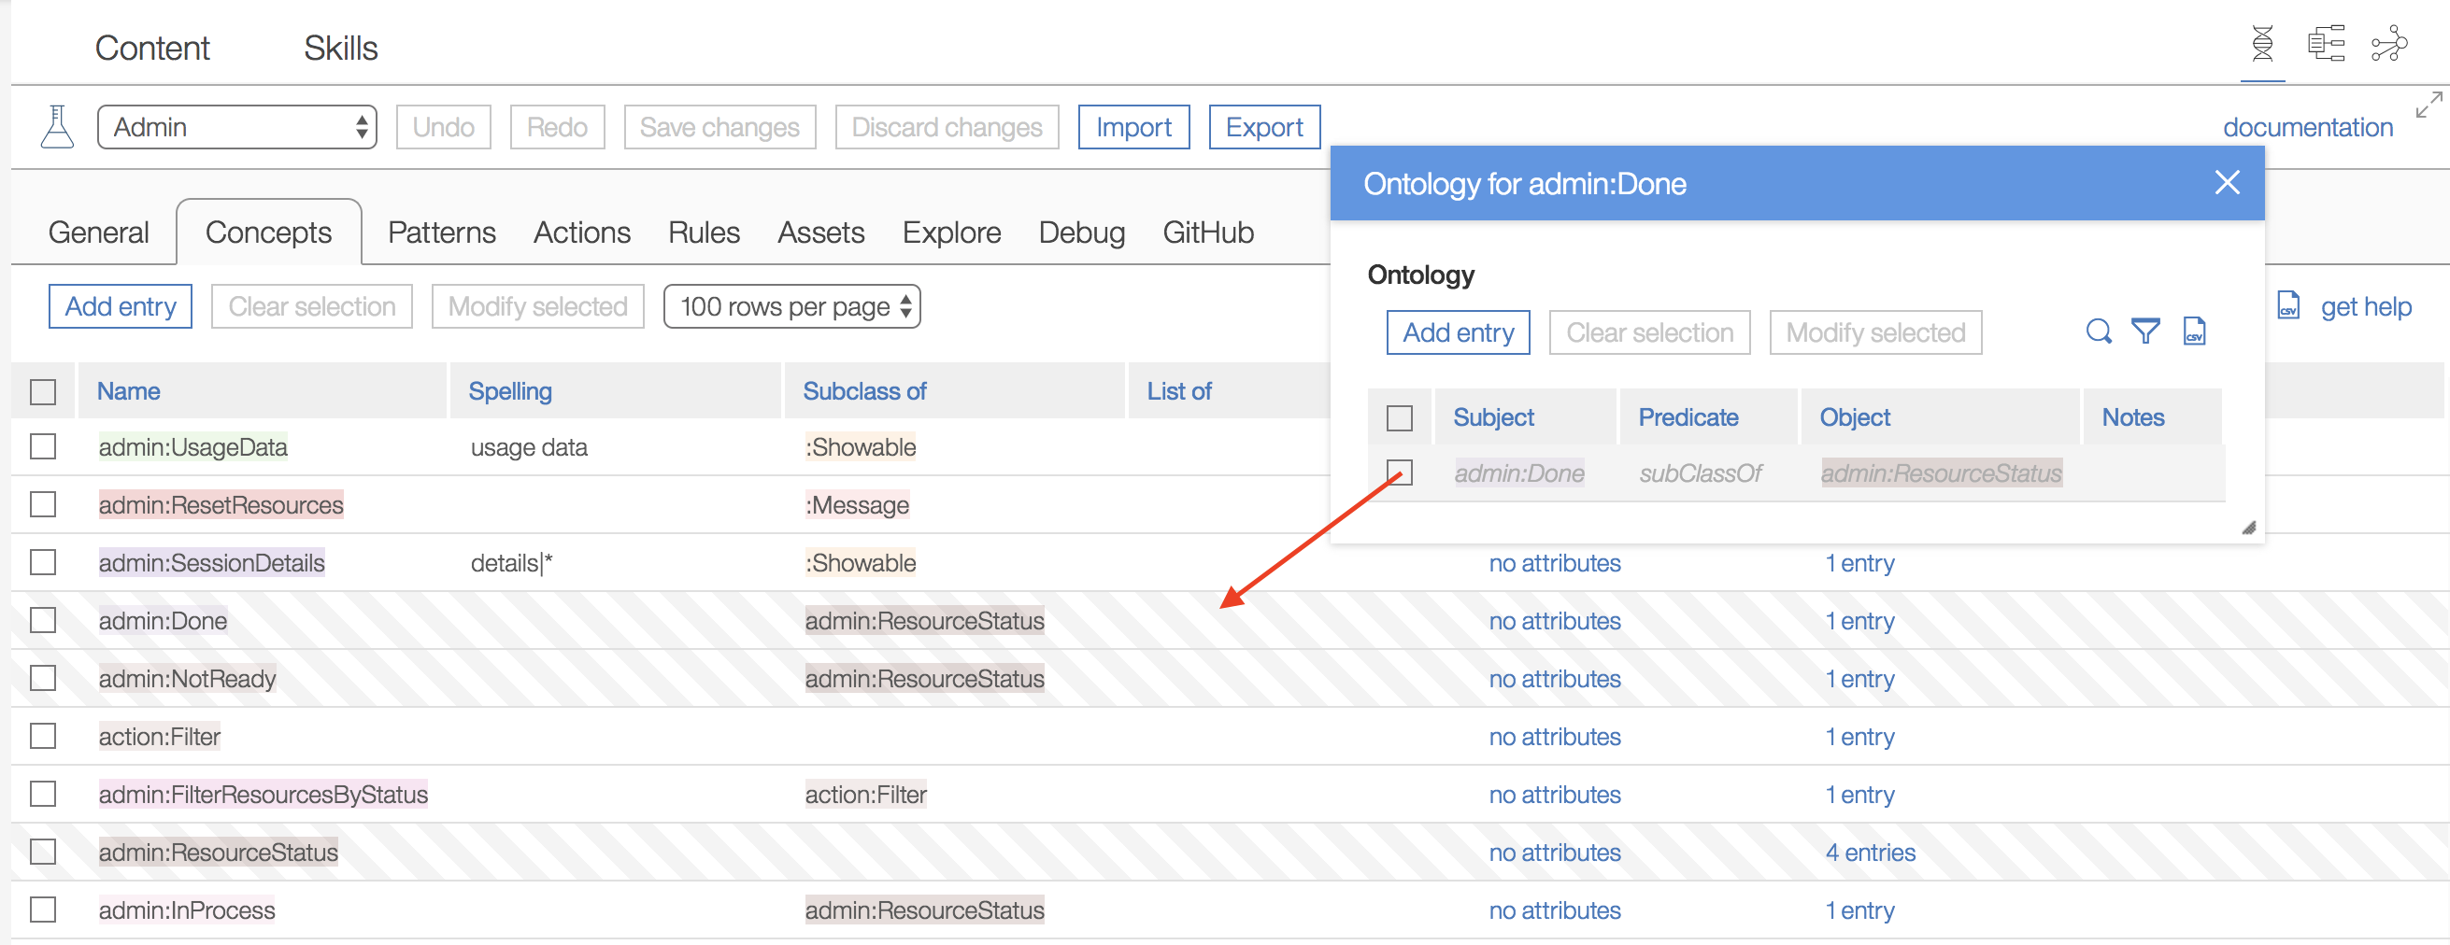Switch to the Content tab

pyautogui.click(x=152, y=48)
